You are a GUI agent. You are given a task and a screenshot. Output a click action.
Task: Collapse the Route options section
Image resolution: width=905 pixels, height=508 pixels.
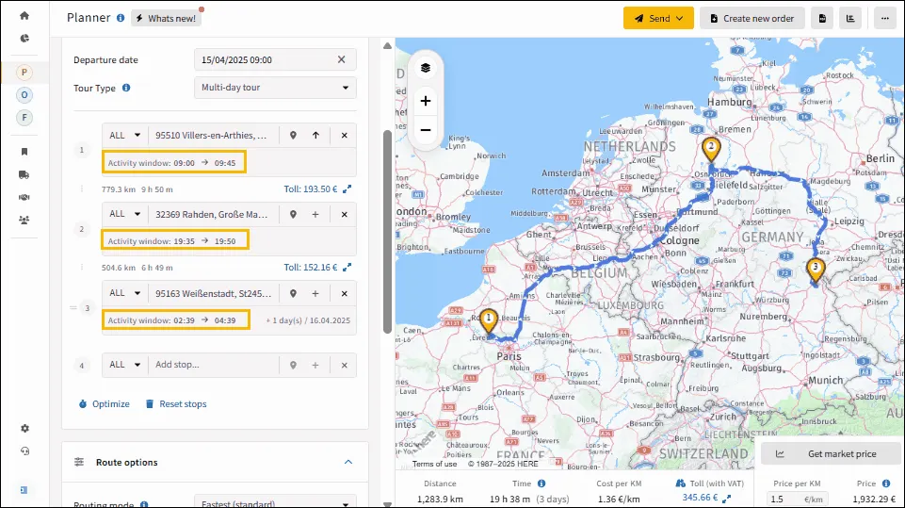pos(348,462)
